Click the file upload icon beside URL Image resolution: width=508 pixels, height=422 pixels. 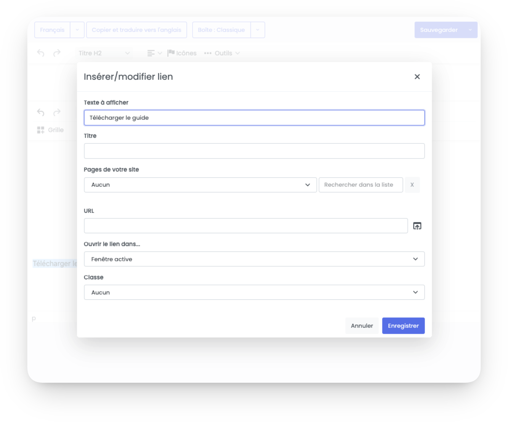coord(417,226)
